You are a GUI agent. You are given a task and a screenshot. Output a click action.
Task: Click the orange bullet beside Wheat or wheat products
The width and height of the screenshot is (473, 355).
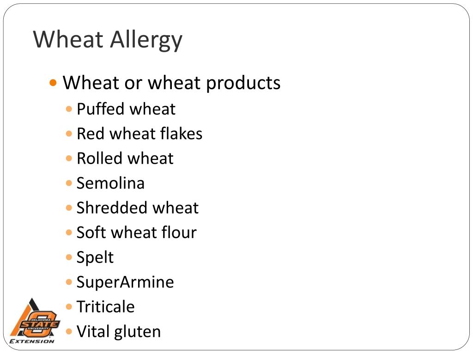pyautogui.click(x=53, y=83)
